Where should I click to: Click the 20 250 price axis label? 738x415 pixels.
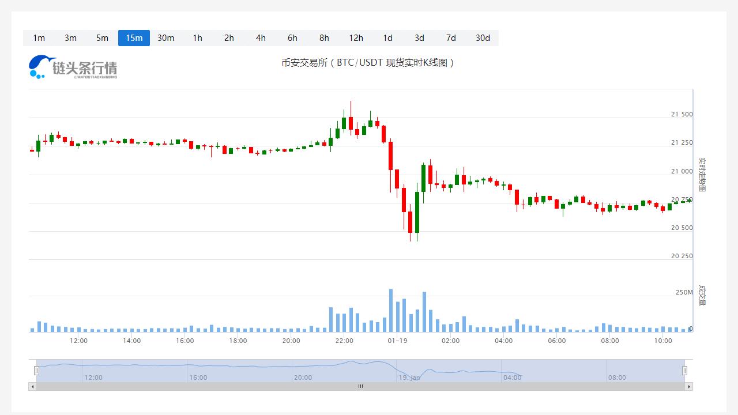[x=682, y=256]
